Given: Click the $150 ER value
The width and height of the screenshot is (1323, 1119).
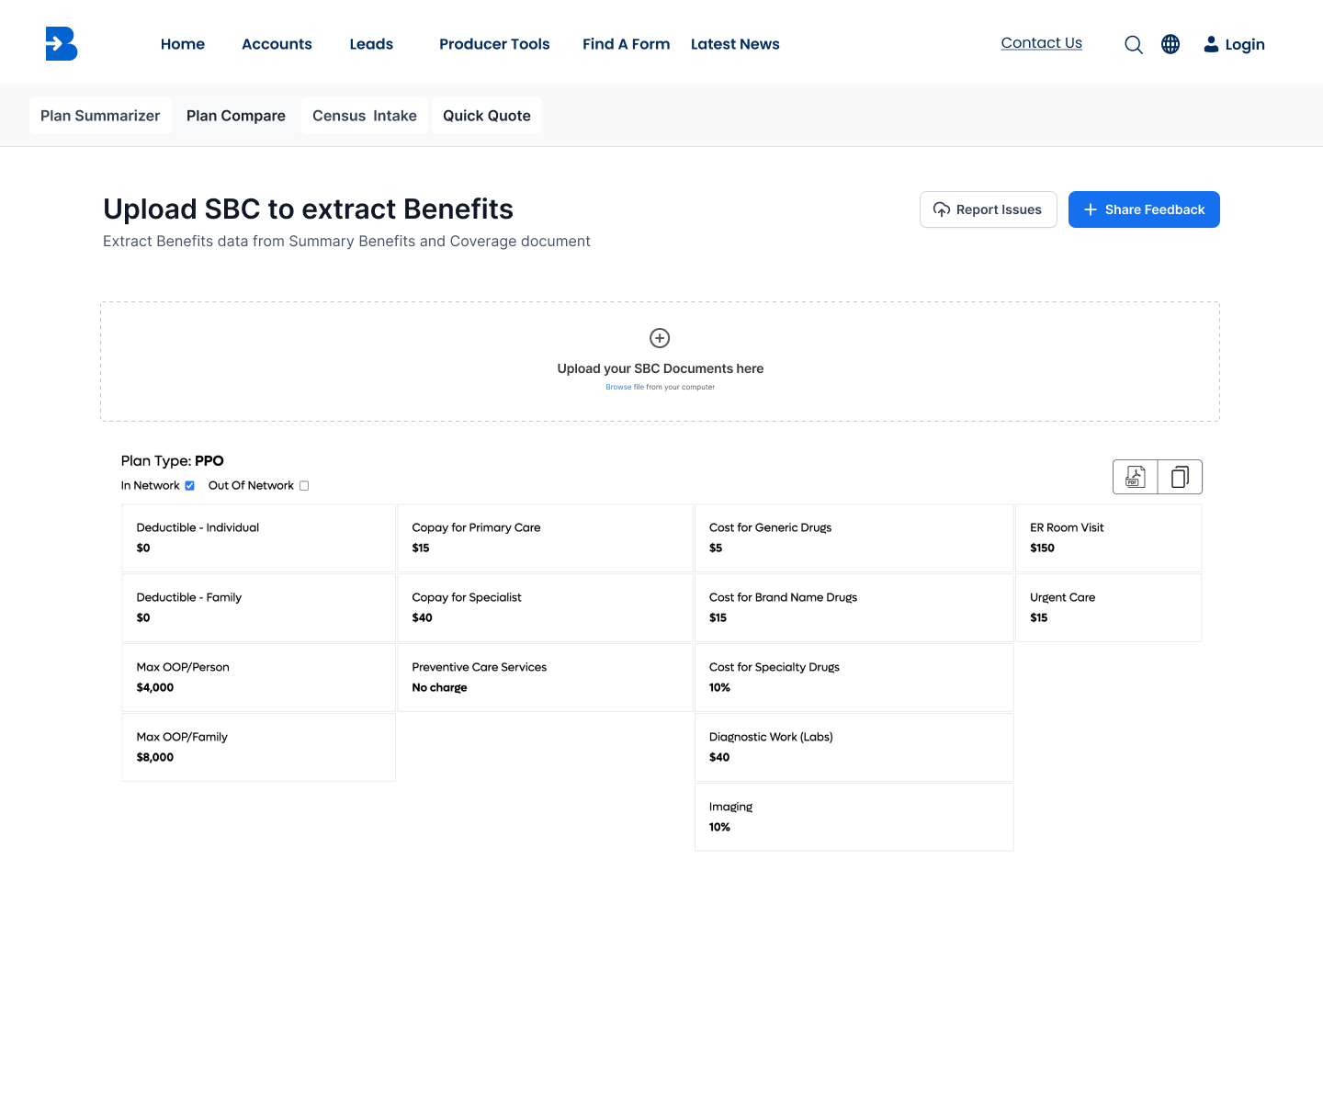Looking at the screenshot, I should [x=1042, y=548].
